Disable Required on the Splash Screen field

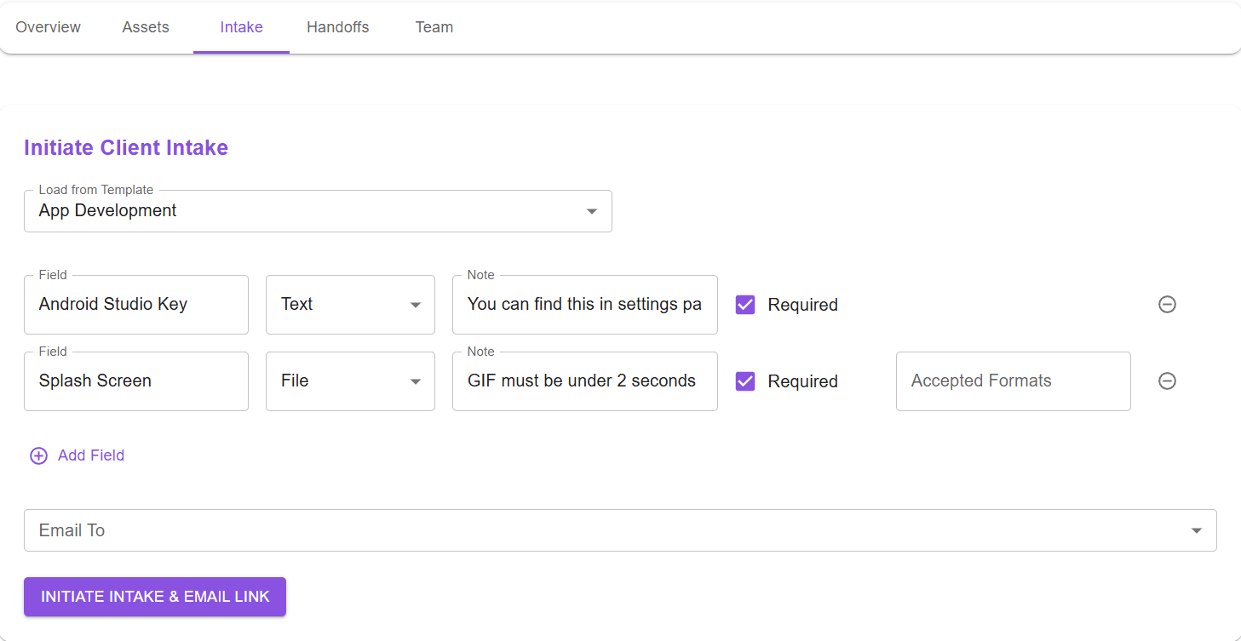coord(745,381)
